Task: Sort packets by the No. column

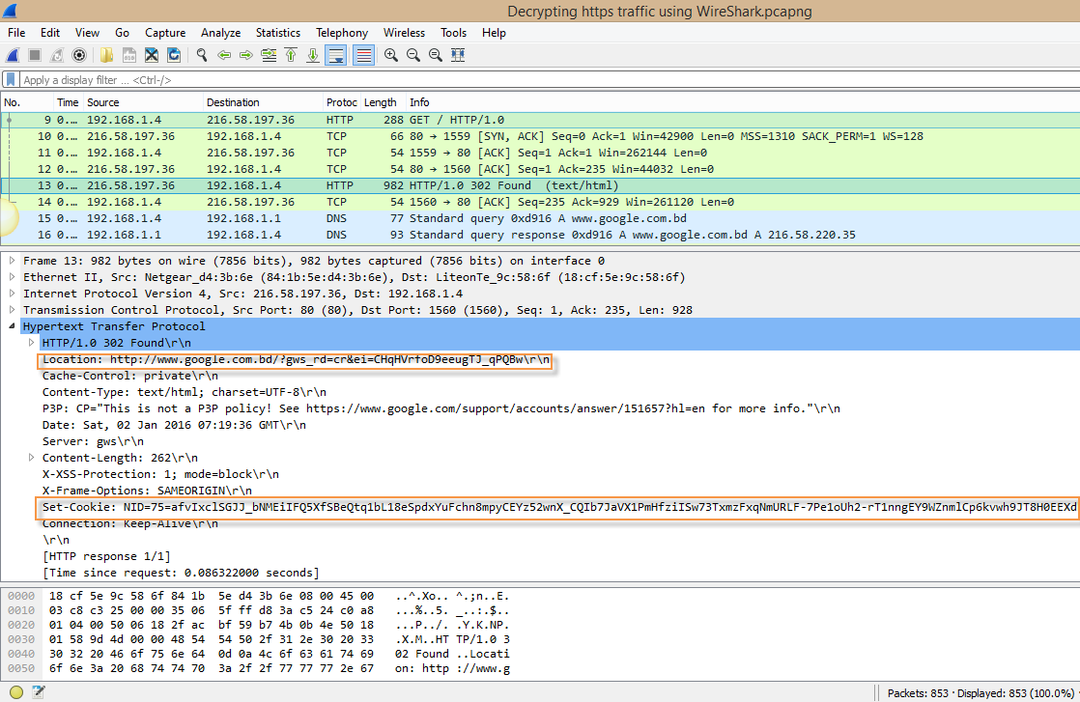Action: pos(28,102)
